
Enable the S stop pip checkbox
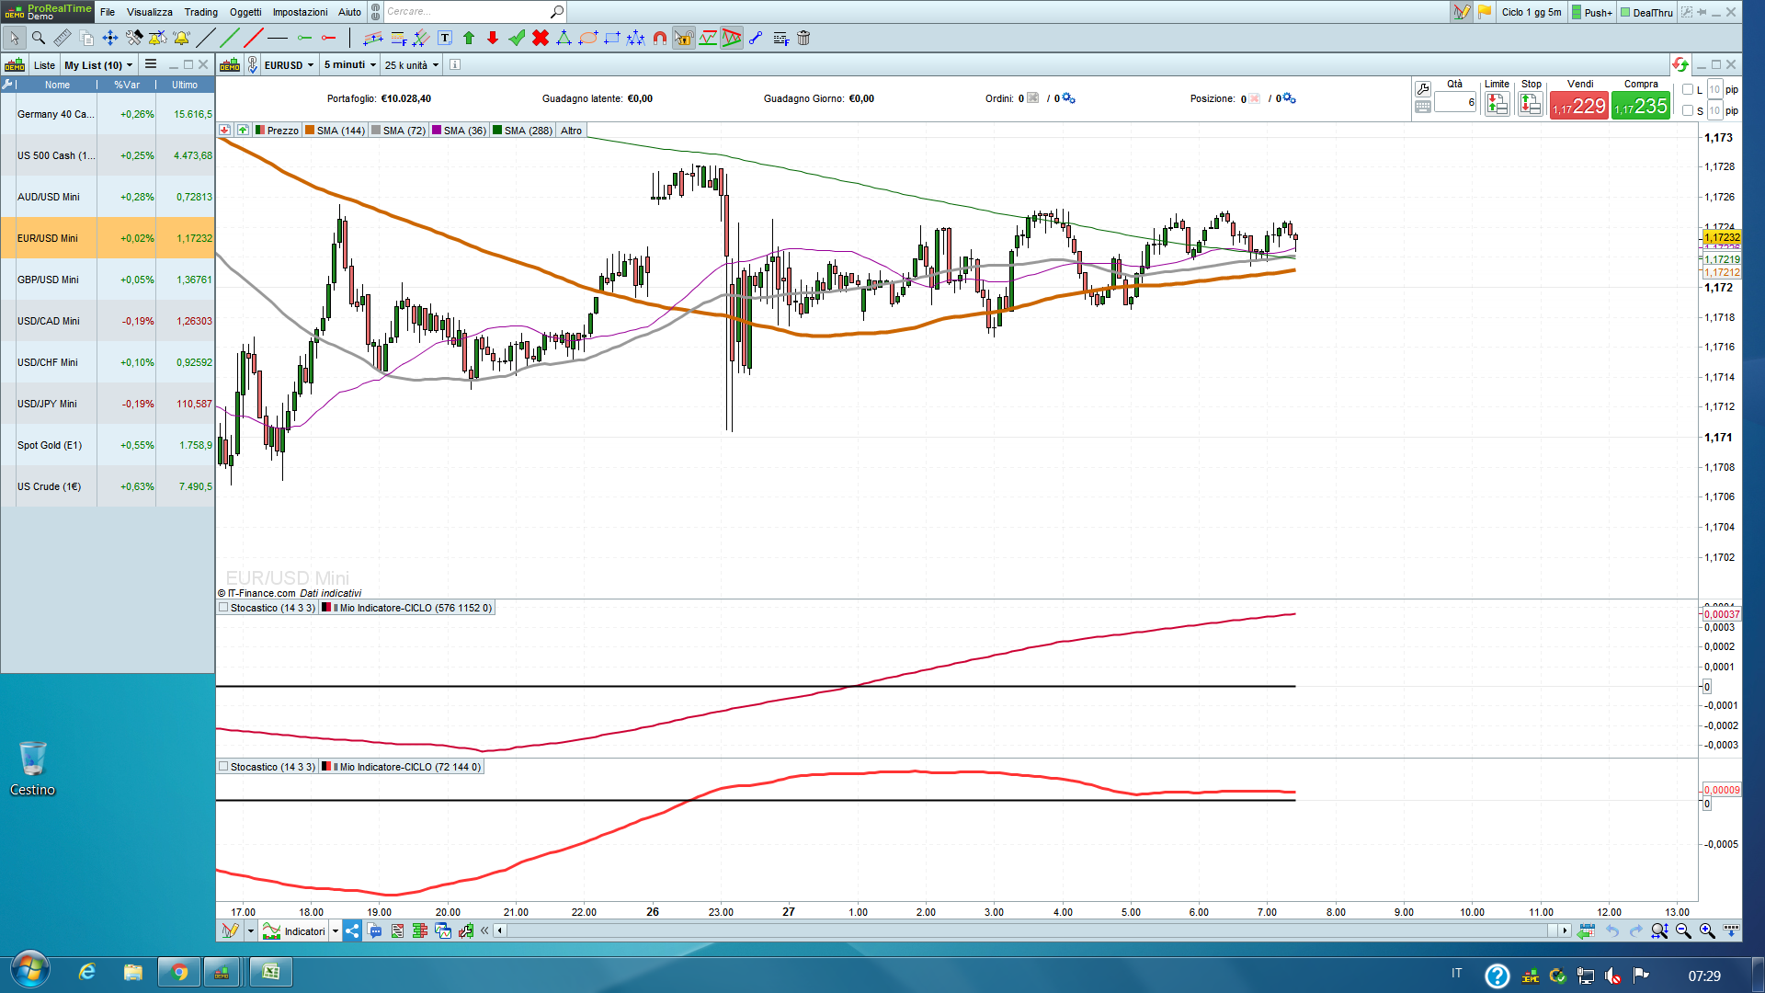(x=1688, y=110)
